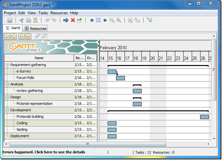Open task properties icon
This screenshot has height=160, width=222.
tap(79, 20)
